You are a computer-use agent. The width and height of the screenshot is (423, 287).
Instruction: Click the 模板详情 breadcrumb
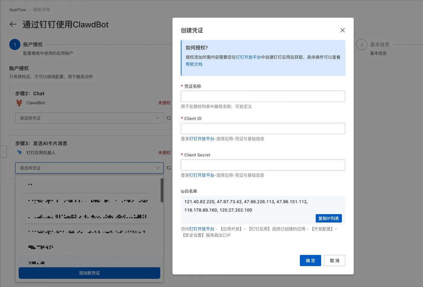pos(41,10)
